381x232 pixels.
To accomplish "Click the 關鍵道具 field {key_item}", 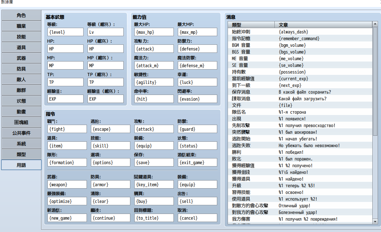I will pos(154,185).
